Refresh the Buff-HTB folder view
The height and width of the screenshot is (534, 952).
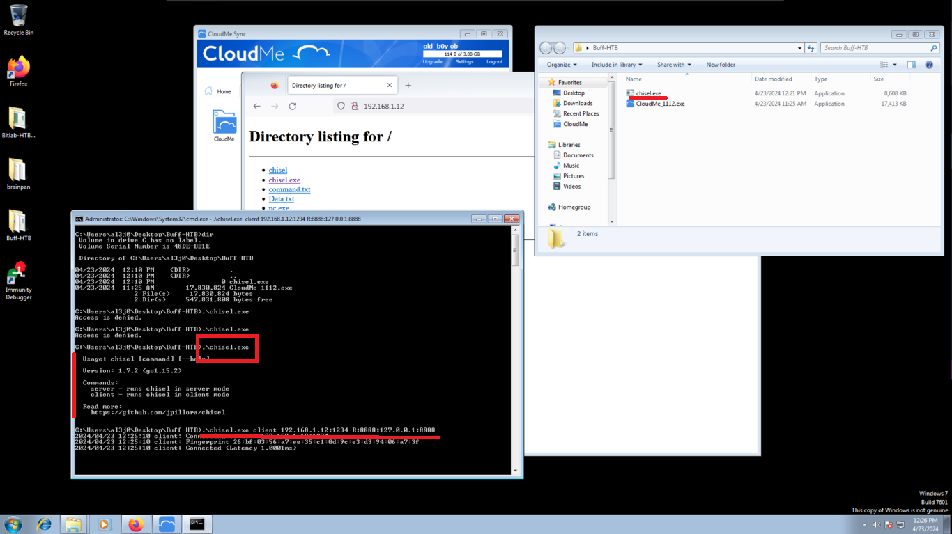(x=811, y=48)
